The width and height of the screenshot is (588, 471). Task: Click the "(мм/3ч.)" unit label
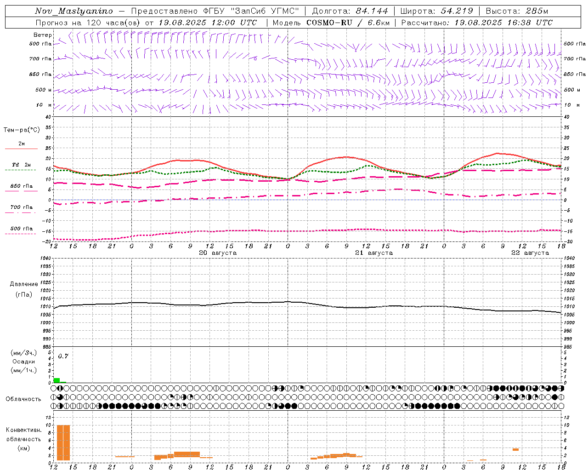pos(24,353)
